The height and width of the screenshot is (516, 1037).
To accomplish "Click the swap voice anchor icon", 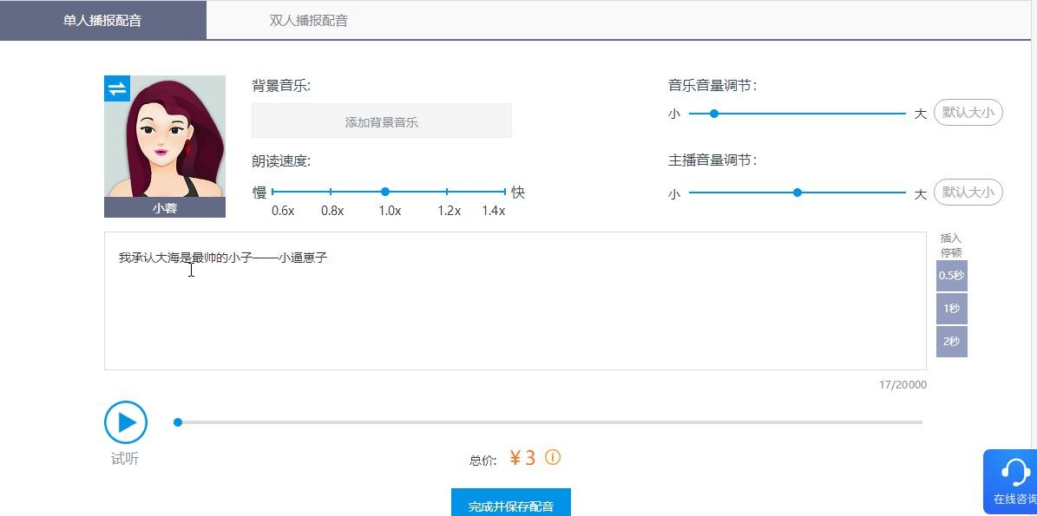I will pos(117,88).
